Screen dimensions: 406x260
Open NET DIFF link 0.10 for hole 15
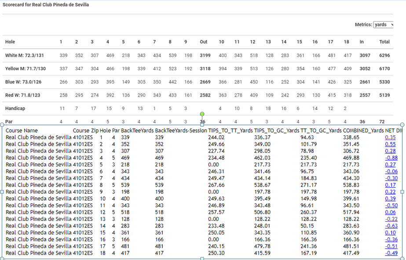(x=390, y=233)
